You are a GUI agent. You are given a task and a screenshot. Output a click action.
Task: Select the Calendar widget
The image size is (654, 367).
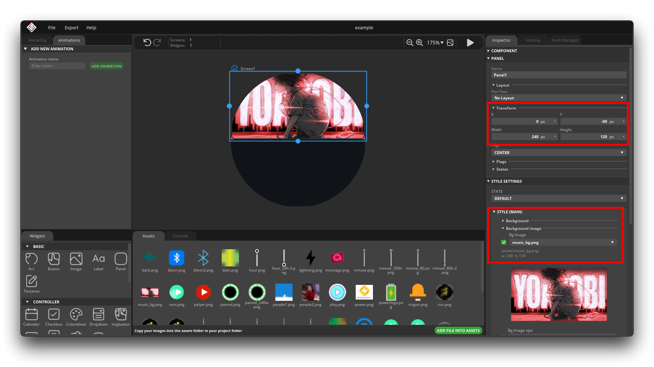pyautogui.click(x=31, y=317)
